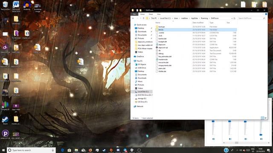
Task: Click the Back arrow in Explorer
Action: [133, 18]
